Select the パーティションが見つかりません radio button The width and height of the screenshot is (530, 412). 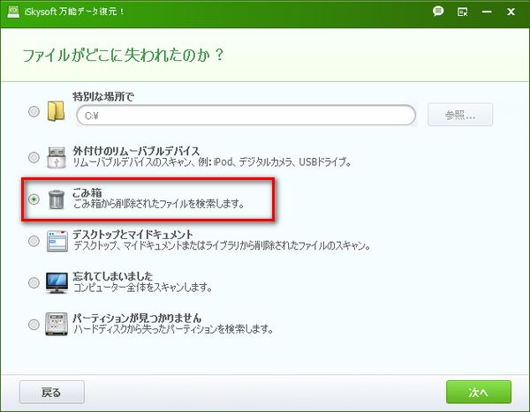(x=34, y=325)
